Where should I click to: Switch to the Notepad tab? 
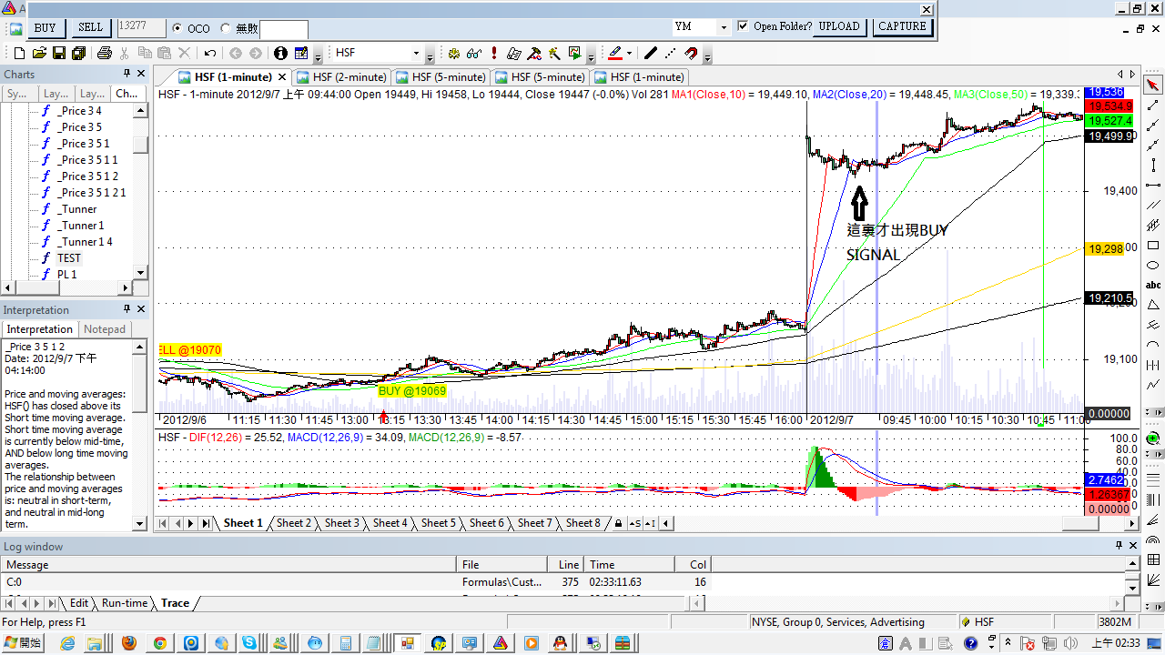tap(105, 329)
